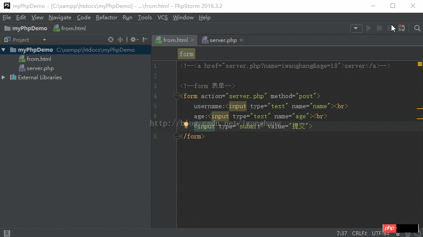Click the Debug bug icon

pos(379,28)
